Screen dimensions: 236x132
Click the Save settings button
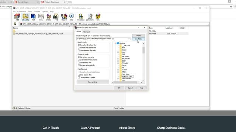93,82
